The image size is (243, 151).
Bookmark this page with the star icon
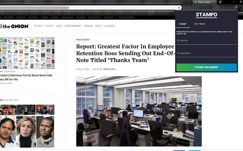pyautogui.click(x=179, y=8)
